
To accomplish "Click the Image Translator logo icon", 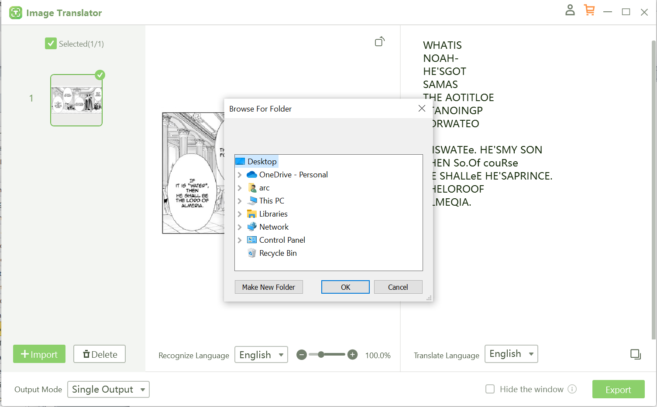I will [x=15, y=13].
